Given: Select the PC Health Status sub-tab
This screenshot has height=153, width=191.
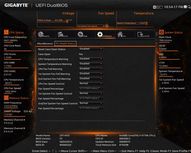Looking at the screenshot, I should pyautogui.click(x=65, y=44).
